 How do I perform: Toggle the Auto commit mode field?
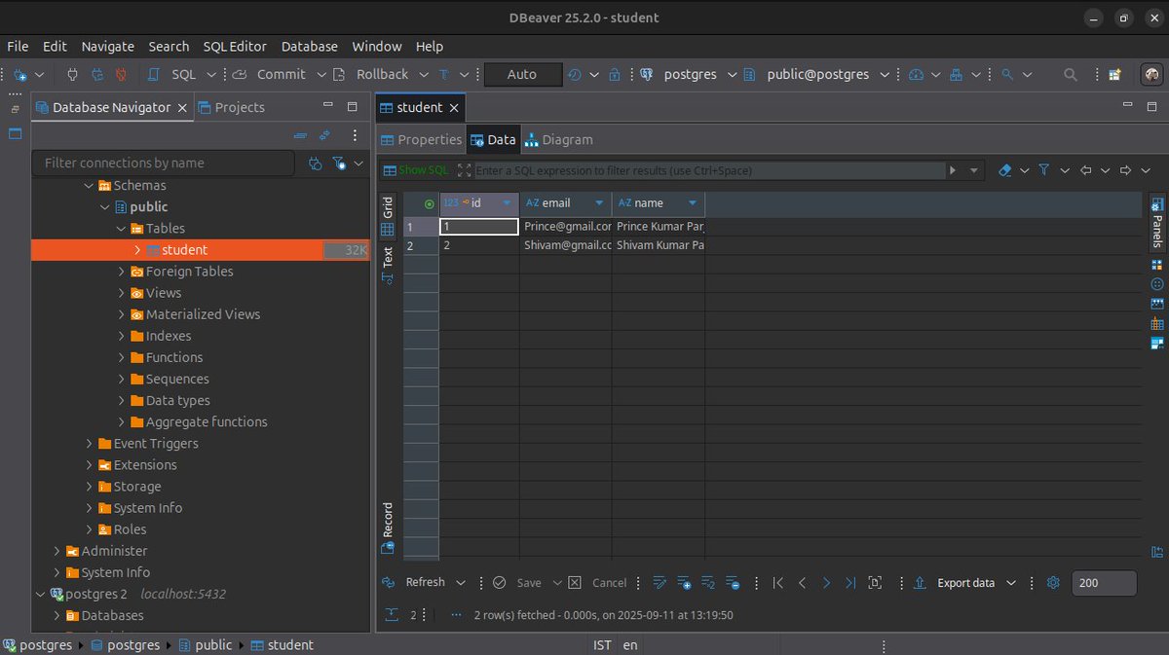click(x=522, y=74)
